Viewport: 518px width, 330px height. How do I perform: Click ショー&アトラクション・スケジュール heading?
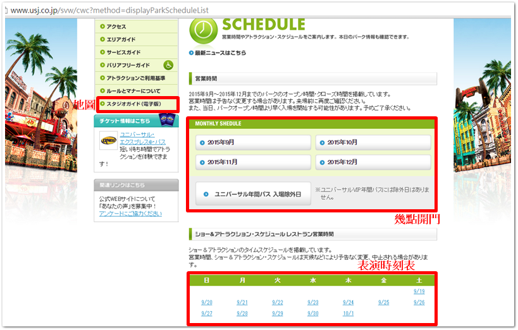click(x=264, y=234)
